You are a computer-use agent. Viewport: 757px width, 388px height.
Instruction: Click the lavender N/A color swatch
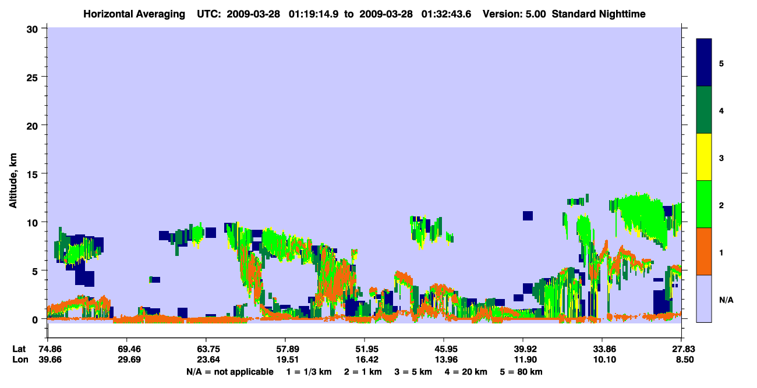704,298
